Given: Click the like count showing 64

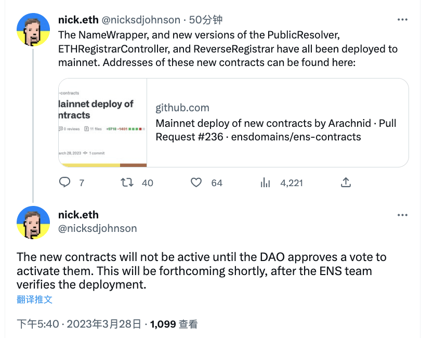Looking at the screenshot, I should 217,183.
